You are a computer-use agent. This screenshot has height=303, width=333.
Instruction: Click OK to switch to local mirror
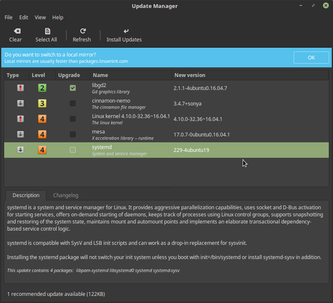(x=311, y=58)
